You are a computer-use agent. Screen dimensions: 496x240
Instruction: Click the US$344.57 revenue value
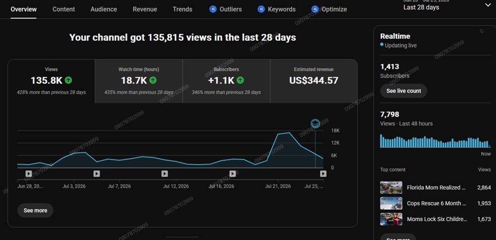313,81
